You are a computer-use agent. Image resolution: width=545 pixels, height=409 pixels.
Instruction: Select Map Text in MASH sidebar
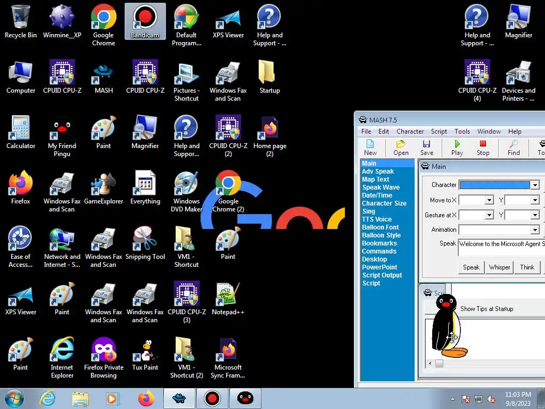pyautogui.click(x=375, y=179)
